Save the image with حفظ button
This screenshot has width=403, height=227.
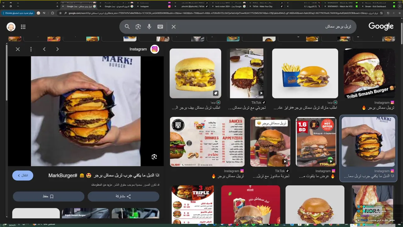click(x=48, y=196)
